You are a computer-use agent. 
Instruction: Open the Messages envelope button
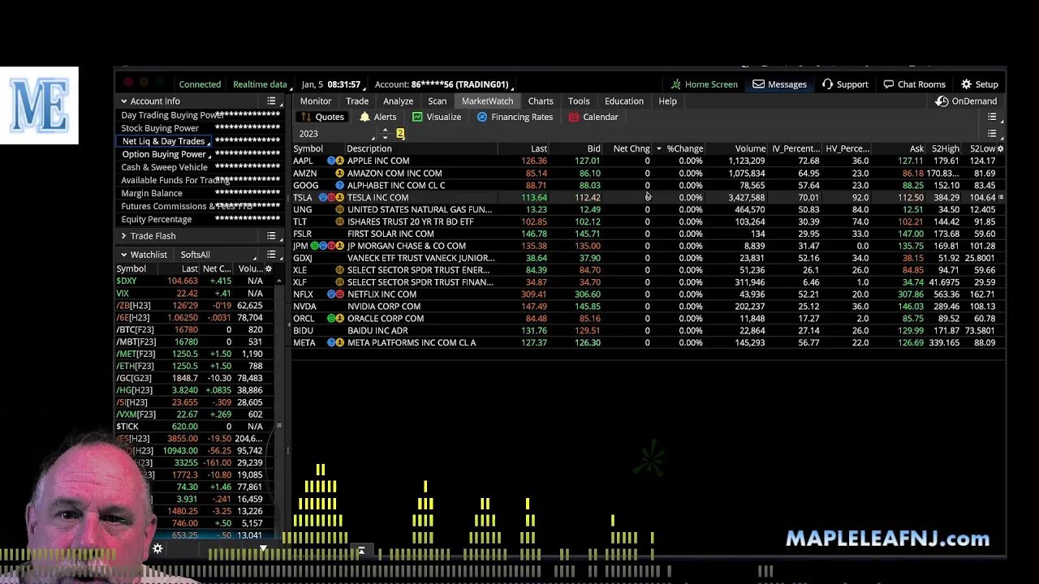click(779, 84)
